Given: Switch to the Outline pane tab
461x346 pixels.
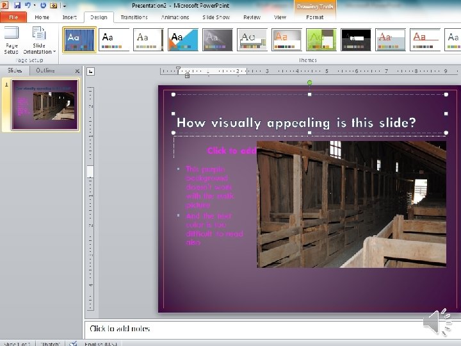Looking at the screenshot, I should 45,70.
